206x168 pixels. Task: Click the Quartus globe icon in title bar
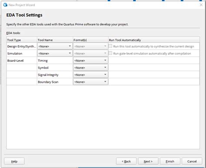click(5, 5)
